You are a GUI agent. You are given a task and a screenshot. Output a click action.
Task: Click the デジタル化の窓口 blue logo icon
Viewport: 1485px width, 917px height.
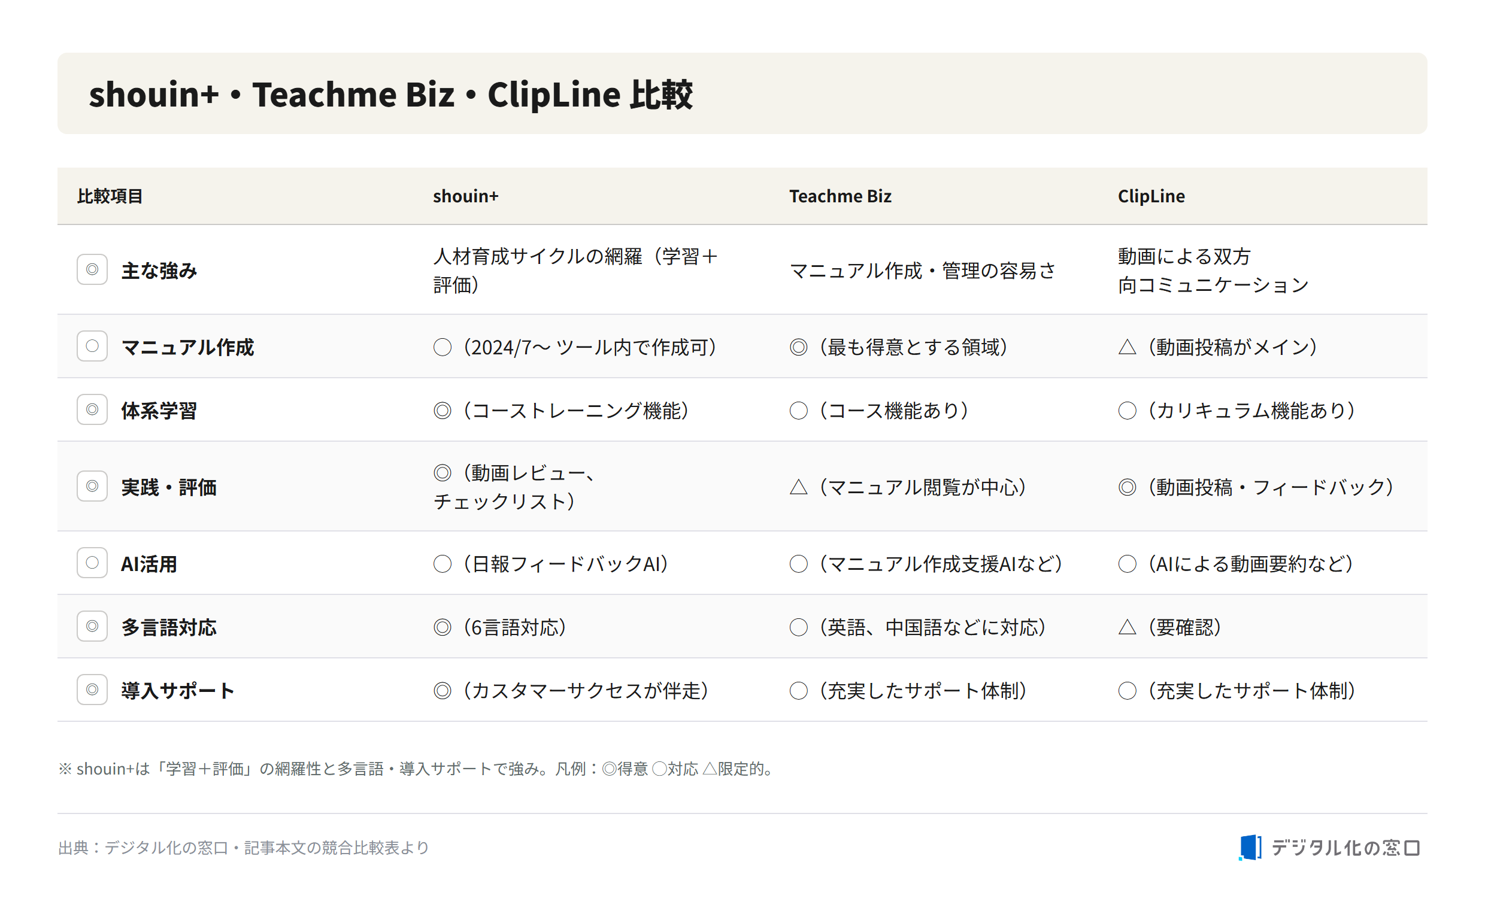[1251, 848]
